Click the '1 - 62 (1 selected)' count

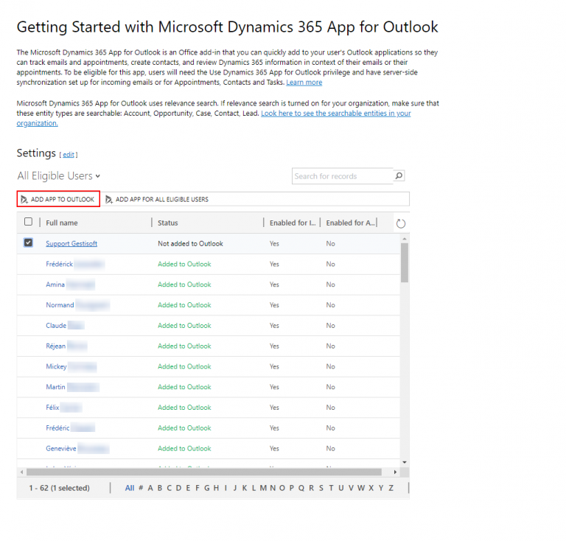pyautogui.click(x=59, y=488)
